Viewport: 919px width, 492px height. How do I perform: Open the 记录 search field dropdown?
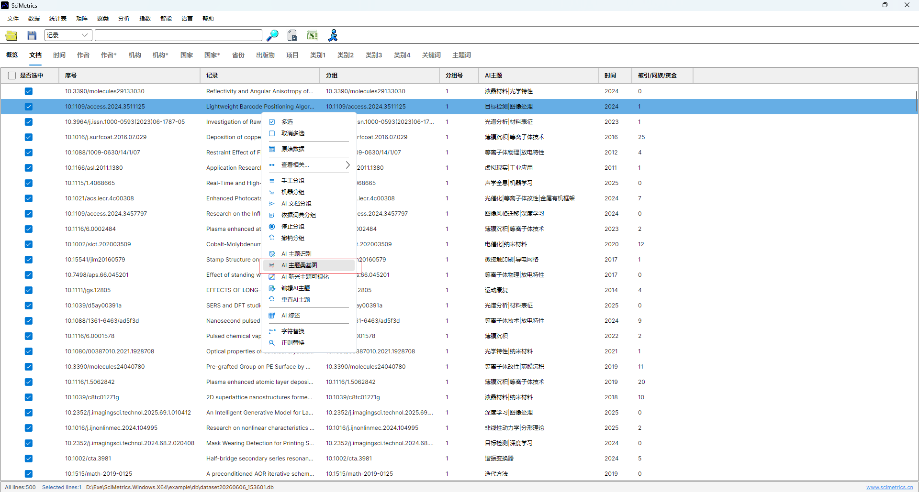tap(68, 35)
